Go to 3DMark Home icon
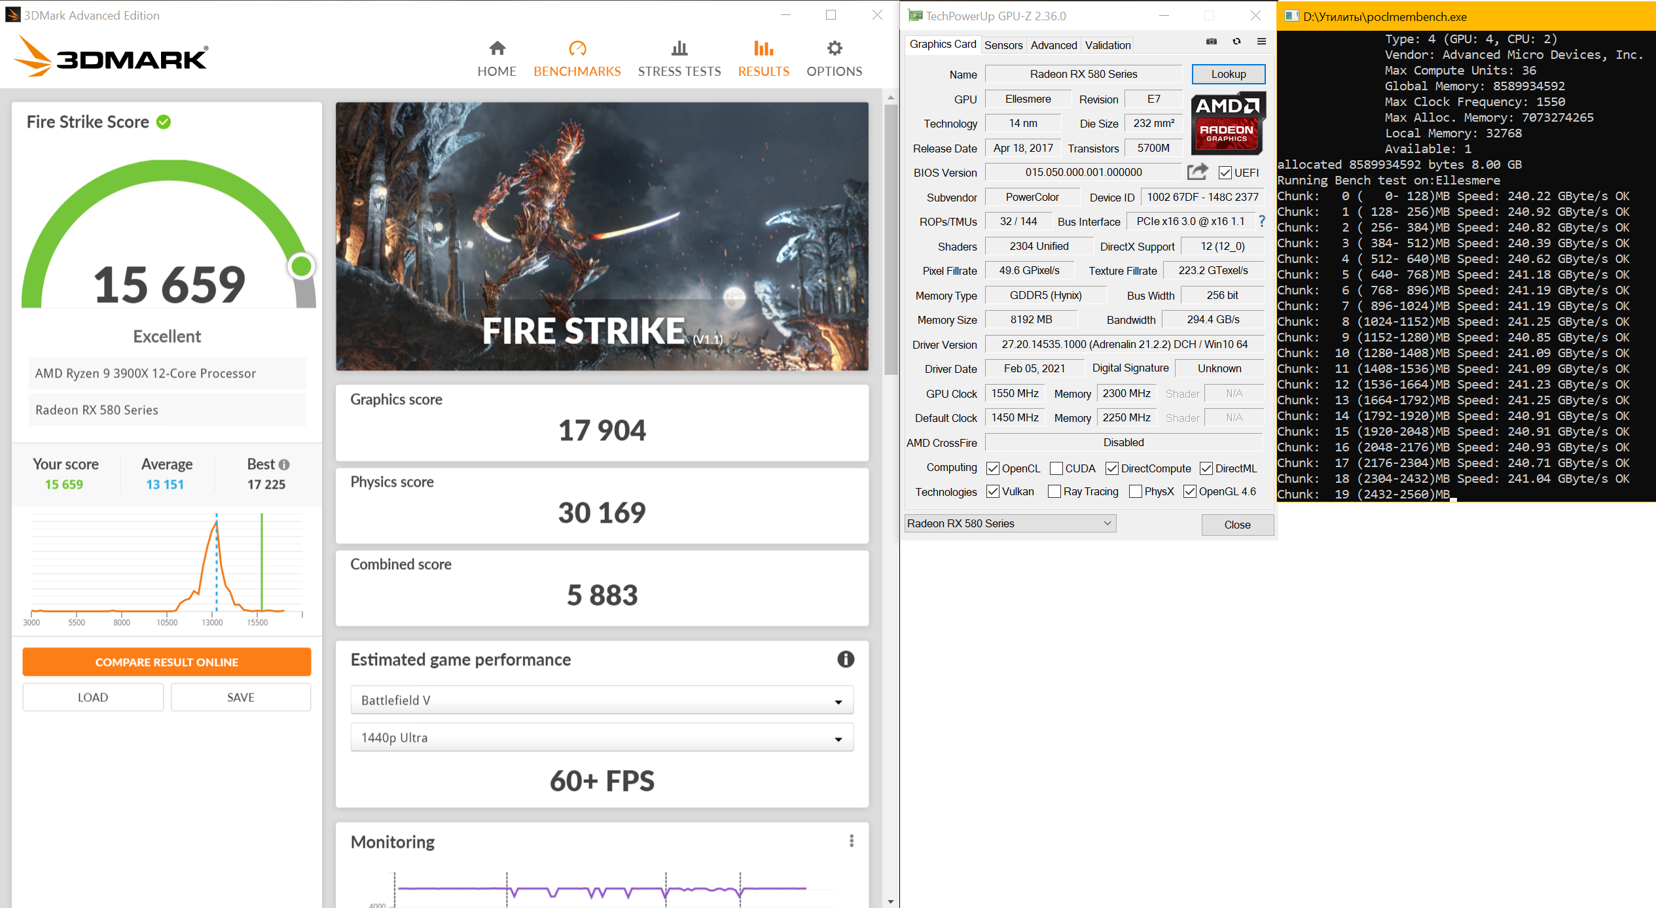Image resolution: width=1656 pixels, height=908 pixels. point(497,48)
